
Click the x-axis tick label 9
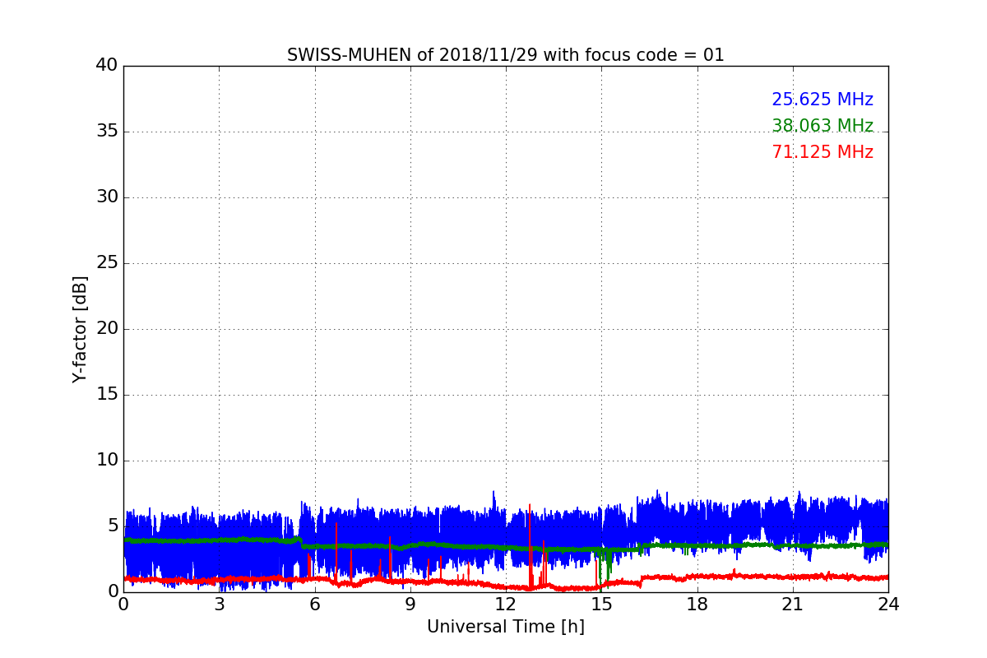coord(410,605)
